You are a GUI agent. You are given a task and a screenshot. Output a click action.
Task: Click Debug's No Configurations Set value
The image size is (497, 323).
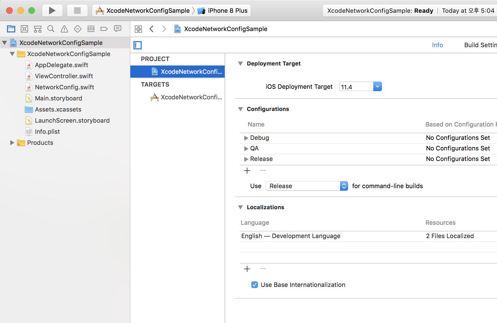(x=458, y=138)
